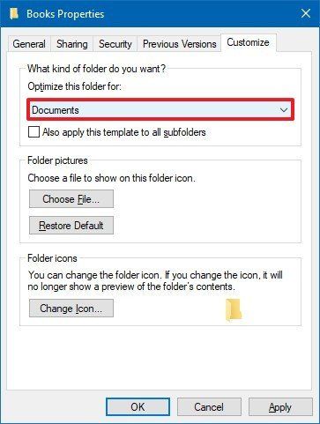This screenshot has height=424, width=320.
Task: Expand the optimize dropdown chevron arrow
Action: 284,110
